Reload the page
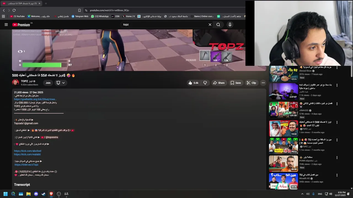The image size is (353, 198). tap(14, 10)
